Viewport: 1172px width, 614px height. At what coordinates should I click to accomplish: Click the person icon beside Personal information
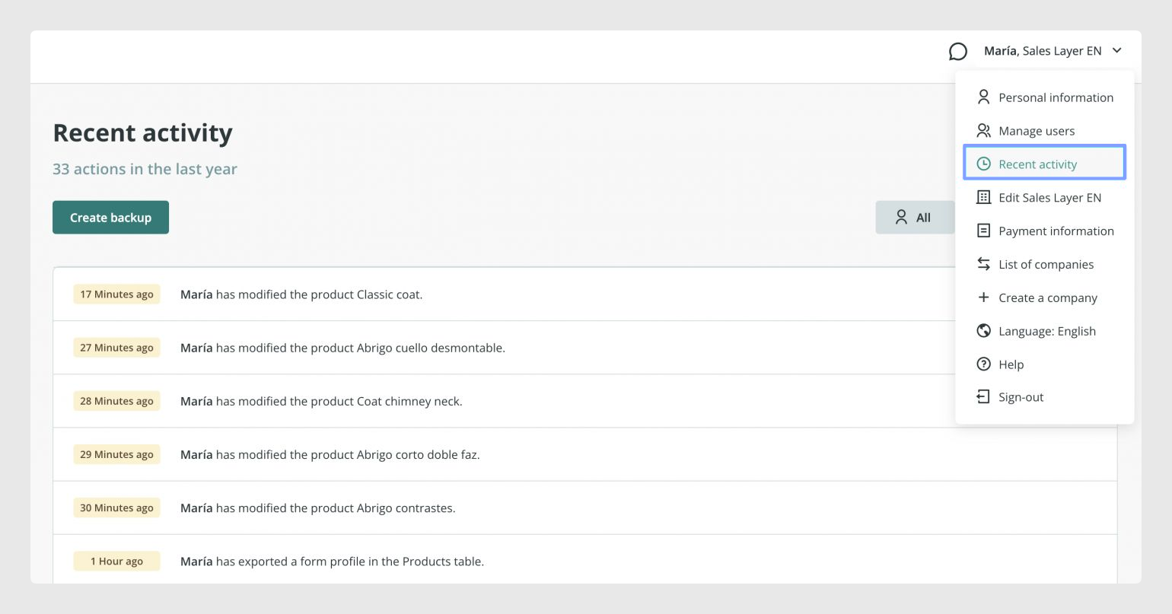point(983,97)
